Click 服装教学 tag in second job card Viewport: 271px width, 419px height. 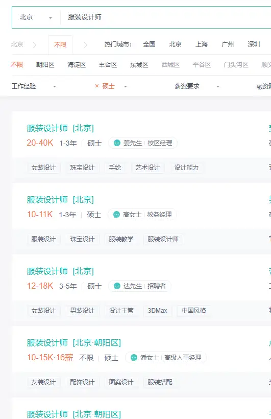[x=121, y=239]
